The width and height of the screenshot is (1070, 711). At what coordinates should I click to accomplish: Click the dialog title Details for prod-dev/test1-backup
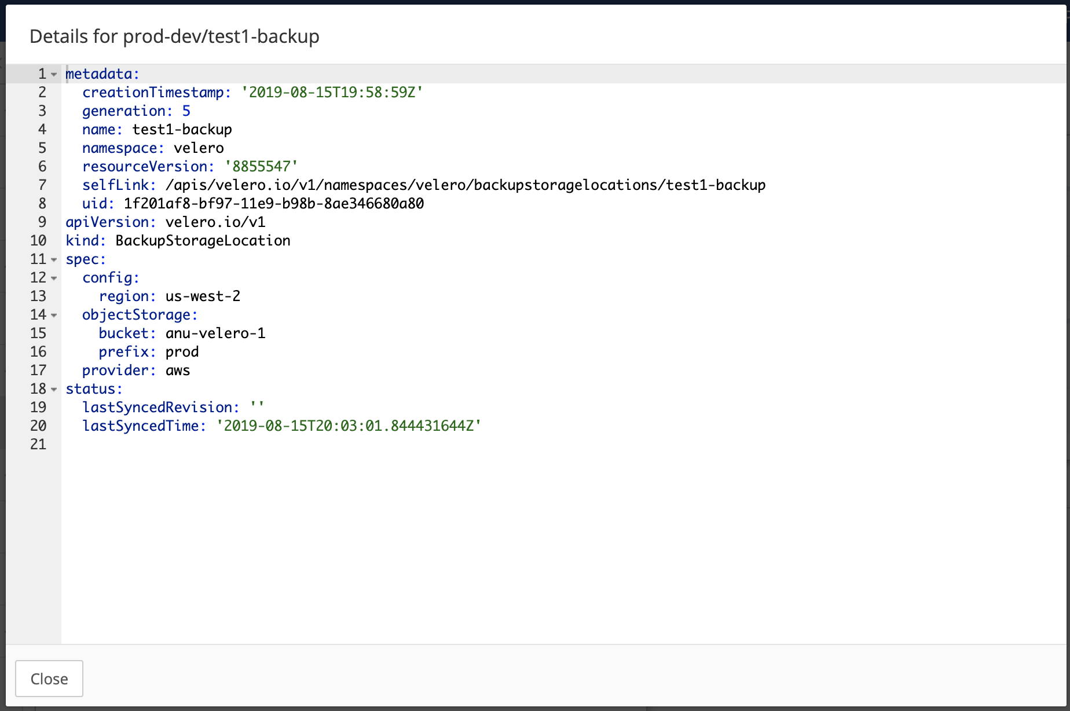coord(174,36)
